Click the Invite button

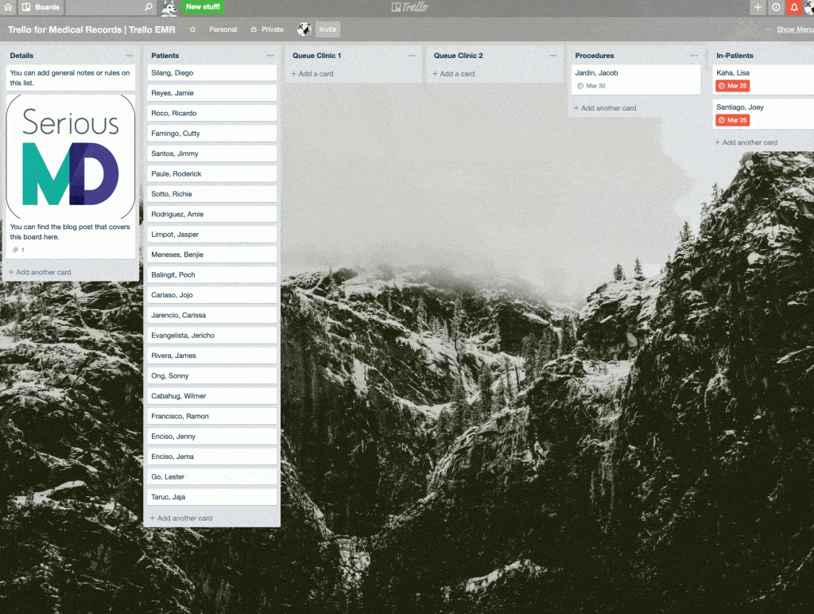point(328,29)
